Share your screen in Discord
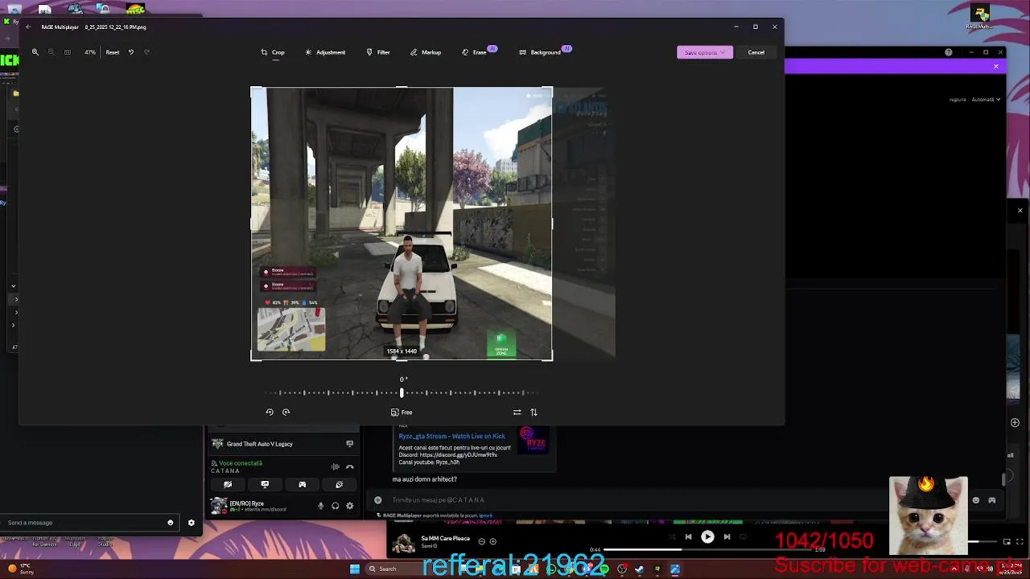Viewport: 1030px width, 579px height. 265,485
